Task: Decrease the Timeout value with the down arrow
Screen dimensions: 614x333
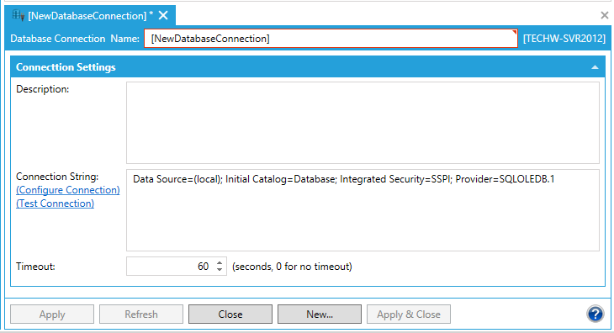Action: [x=220, y=270]
